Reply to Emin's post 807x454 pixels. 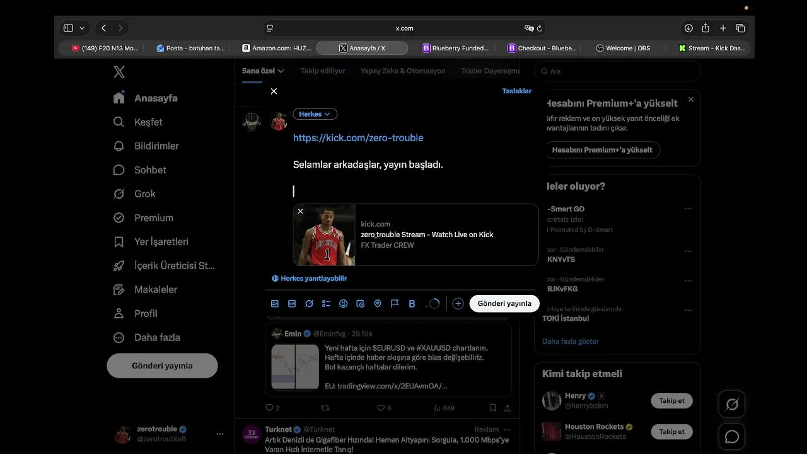click(x=272, y=408)
